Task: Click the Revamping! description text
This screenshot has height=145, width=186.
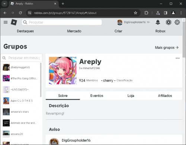Action: click(55, 113)
